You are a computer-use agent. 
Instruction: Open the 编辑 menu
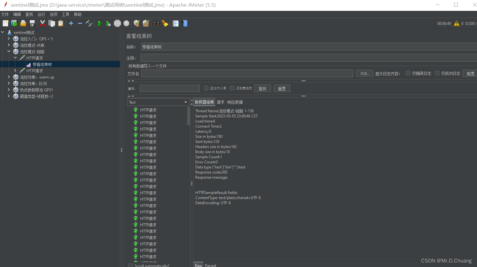[17, 14]
